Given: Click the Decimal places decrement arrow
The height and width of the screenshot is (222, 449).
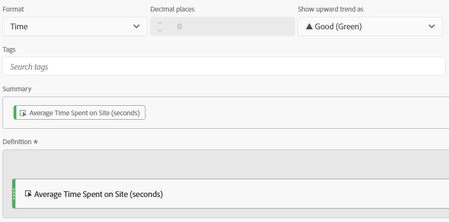Looking at the screenshot, I should tap(160, 30).
